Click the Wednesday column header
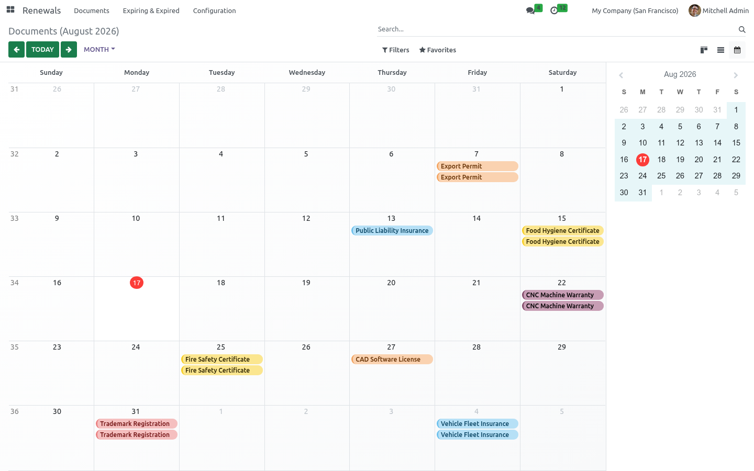 tap(307, 73)
